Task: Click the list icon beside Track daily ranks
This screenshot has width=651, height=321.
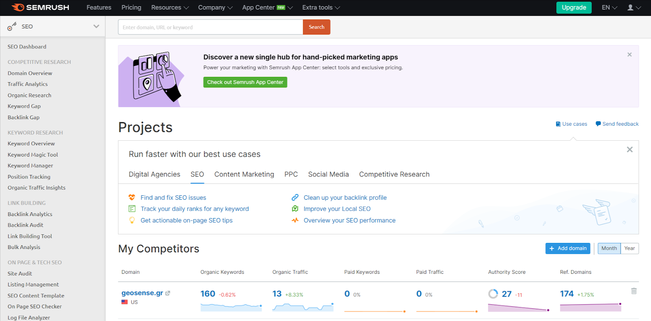Action: tap(132, 209)
